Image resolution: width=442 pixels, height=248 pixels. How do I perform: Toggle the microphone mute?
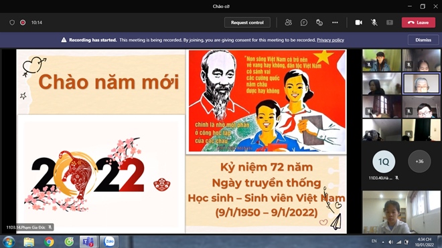(374, 23)
